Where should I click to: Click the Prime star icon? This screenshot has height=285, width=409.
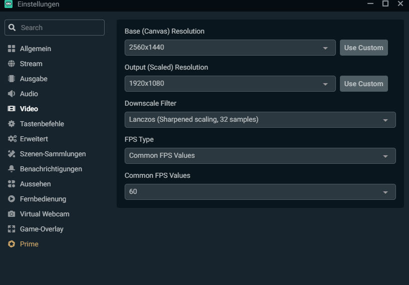[12, 244]
